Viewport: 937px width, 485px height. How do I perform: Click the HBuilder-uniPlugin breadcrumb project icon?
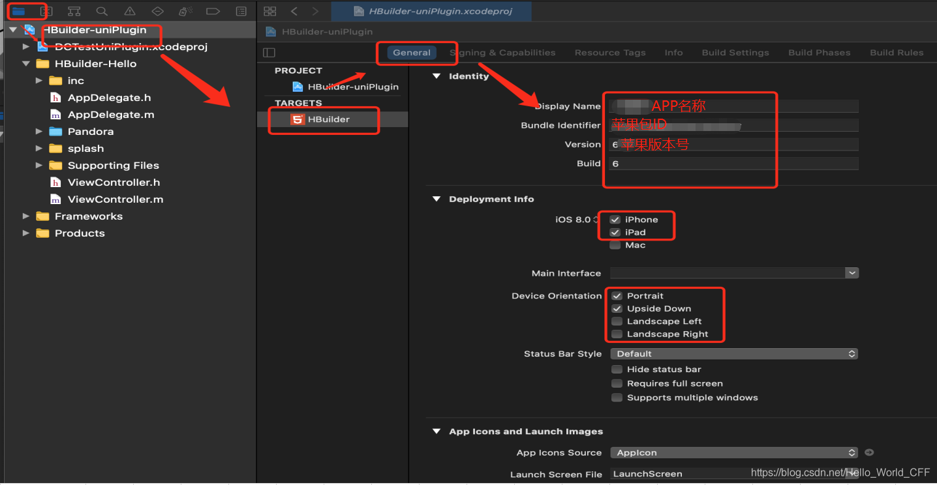pos(271,32)
